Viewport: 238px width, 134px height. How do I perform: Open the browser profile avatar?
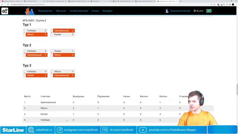(233, 4)
